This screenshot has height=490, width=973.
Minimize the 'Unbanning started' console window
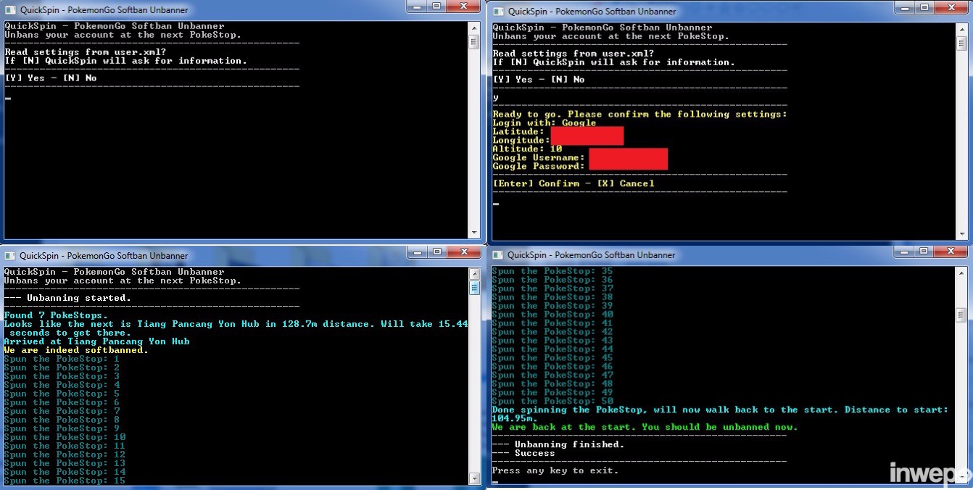[x=416, y=252]
